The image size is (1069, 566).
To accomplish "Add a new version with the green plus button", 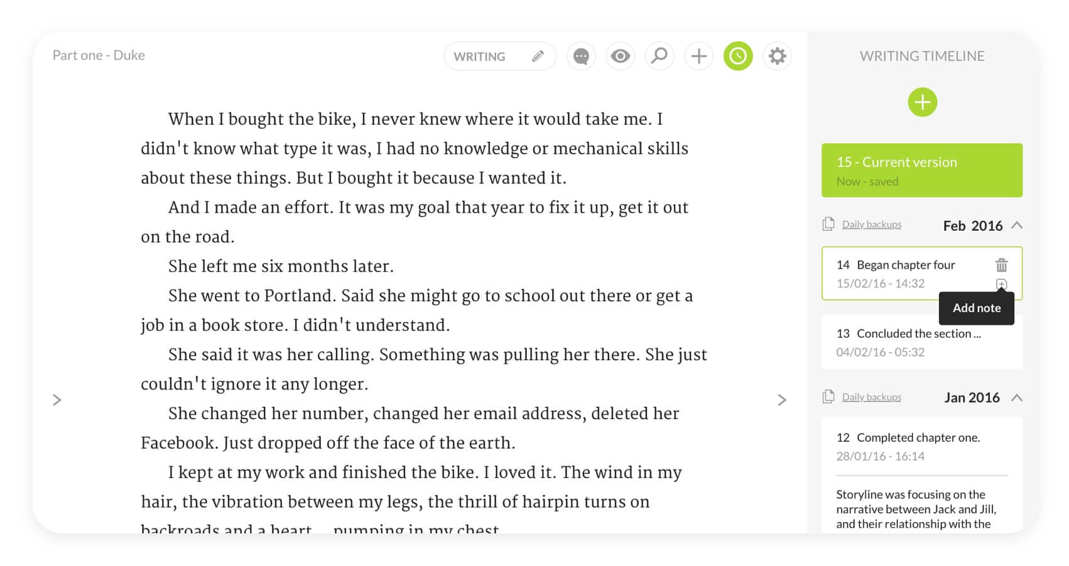I will pos(922,102).
